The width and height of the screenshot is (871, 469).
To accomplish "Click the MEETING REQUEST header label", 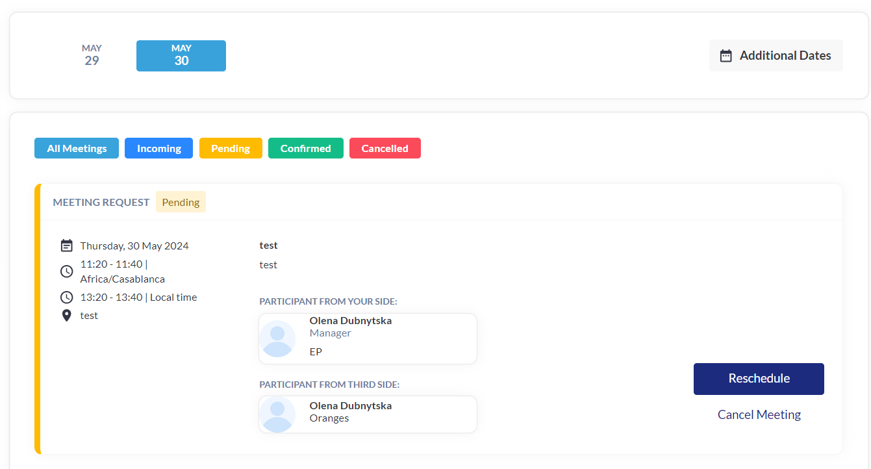I will pyautogui.click(x=101, y=202).
